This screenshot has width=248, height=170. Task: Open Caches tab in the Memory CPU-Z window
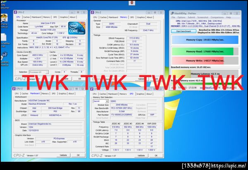tap(103, 17)
